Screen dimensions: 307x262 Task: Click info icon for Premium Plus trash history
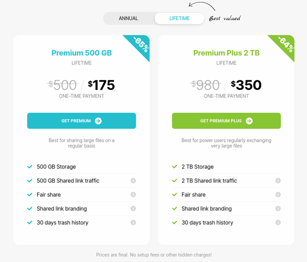278,223
